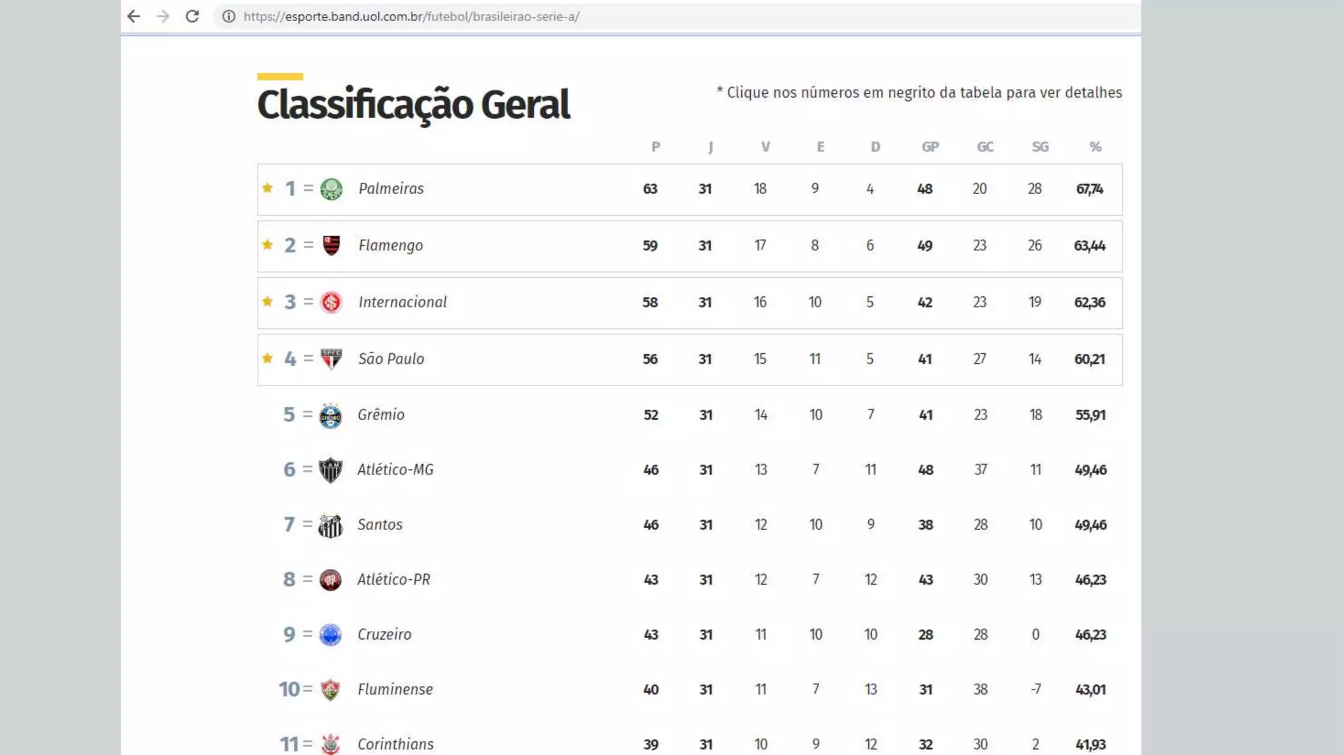Image resolution: width=1343 pixels, height=755 pixels.
Task: Click the Palmeiras club crest
Action: coord(331,189)
